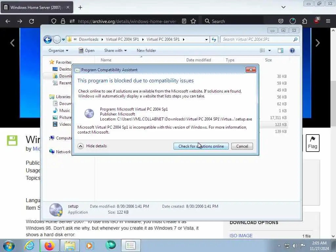This screenshot has width=336, height=252.
Task: Open the Share with menu
Action: point(115,51)
